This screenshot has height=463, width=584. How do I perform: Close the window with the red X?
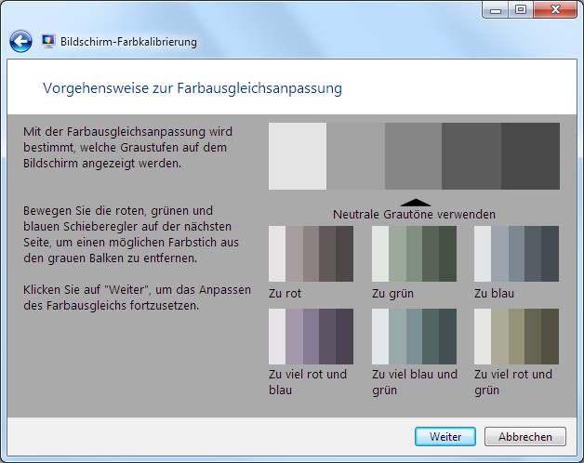pyautogui.click(x=555, y=9)
